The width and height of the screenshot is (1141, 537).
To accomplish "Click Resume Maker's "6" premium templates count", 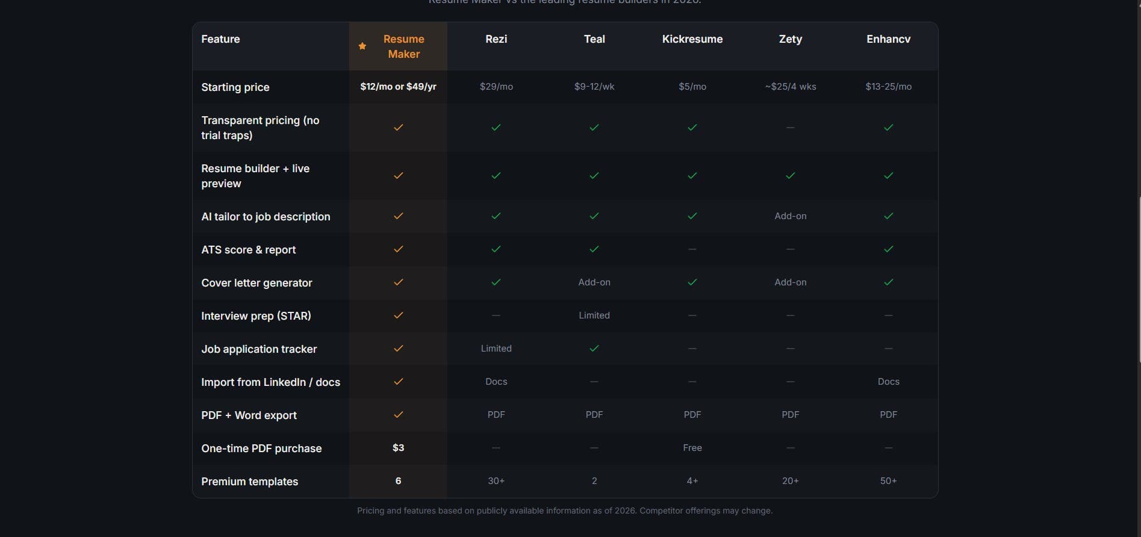I will click(398, 481).
